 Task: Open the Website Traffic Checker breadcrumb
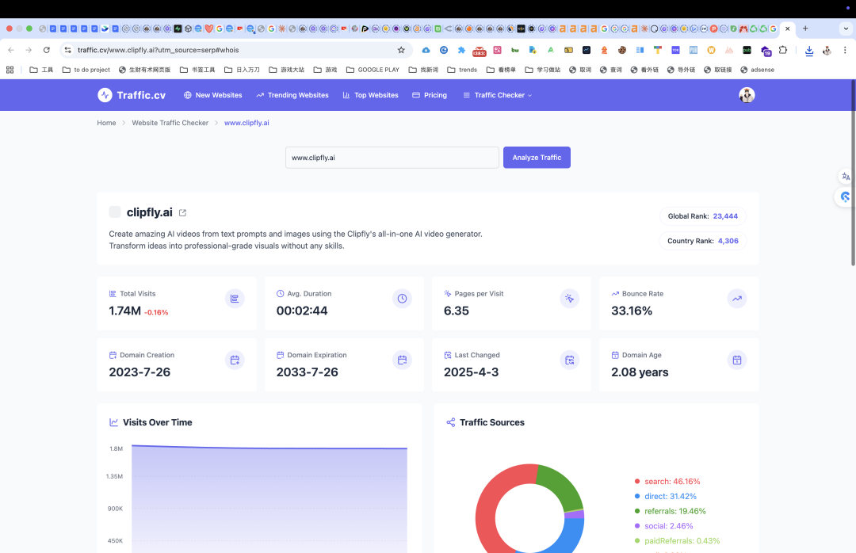170,123
